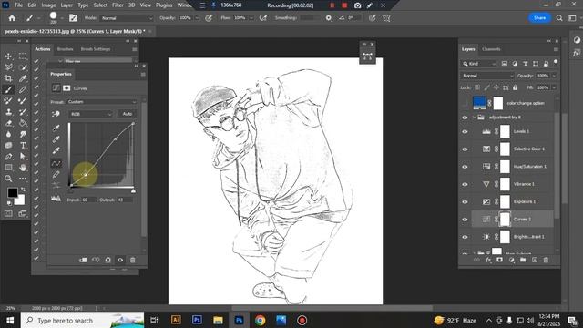
Task: Click the blue Share button
Action: click(539, 18)
